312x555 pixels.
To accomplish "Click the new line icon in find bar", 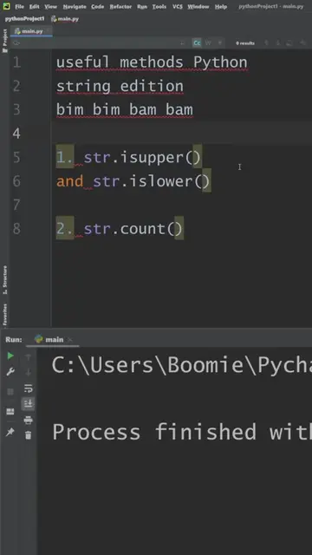I will pyautogui.click(x=183, y=43).
